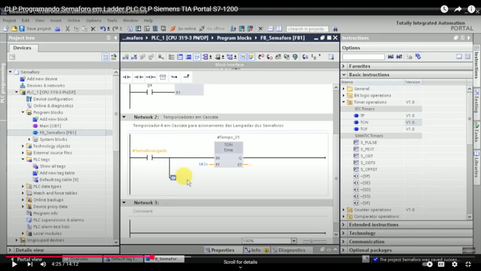Collapse Basic instructions section
Screen dimensions: 481x271
click(344, 75)
